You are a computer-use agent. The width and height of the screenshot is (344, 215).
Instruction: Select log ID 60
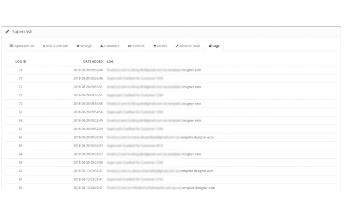(x=21, y=188)
